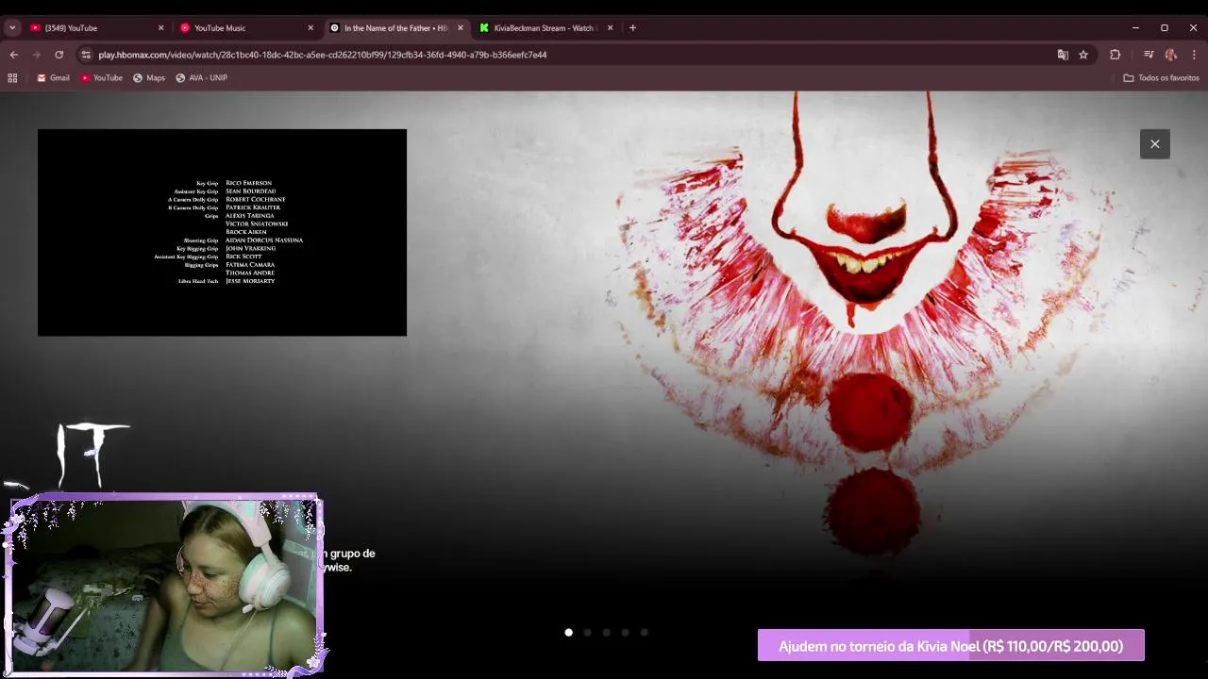Open the YouTube bookmark
1208x679 pixels.
point(101,77)
